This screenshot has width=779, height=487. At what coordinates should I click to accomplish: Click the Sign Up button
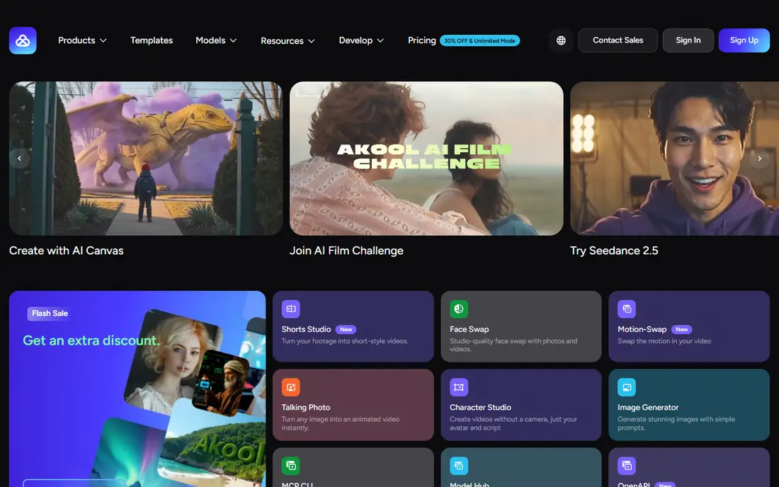click(x=744, y=40)
